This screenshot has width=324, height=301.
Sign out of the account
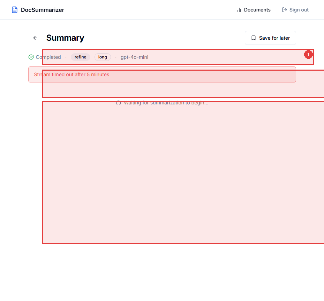[x=295, y=10]
